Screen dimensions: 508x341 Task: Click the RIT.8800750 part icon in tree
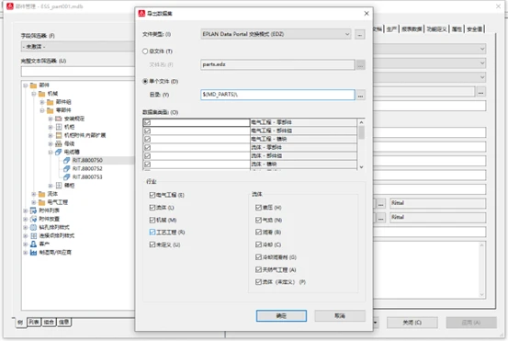point(67,160)
